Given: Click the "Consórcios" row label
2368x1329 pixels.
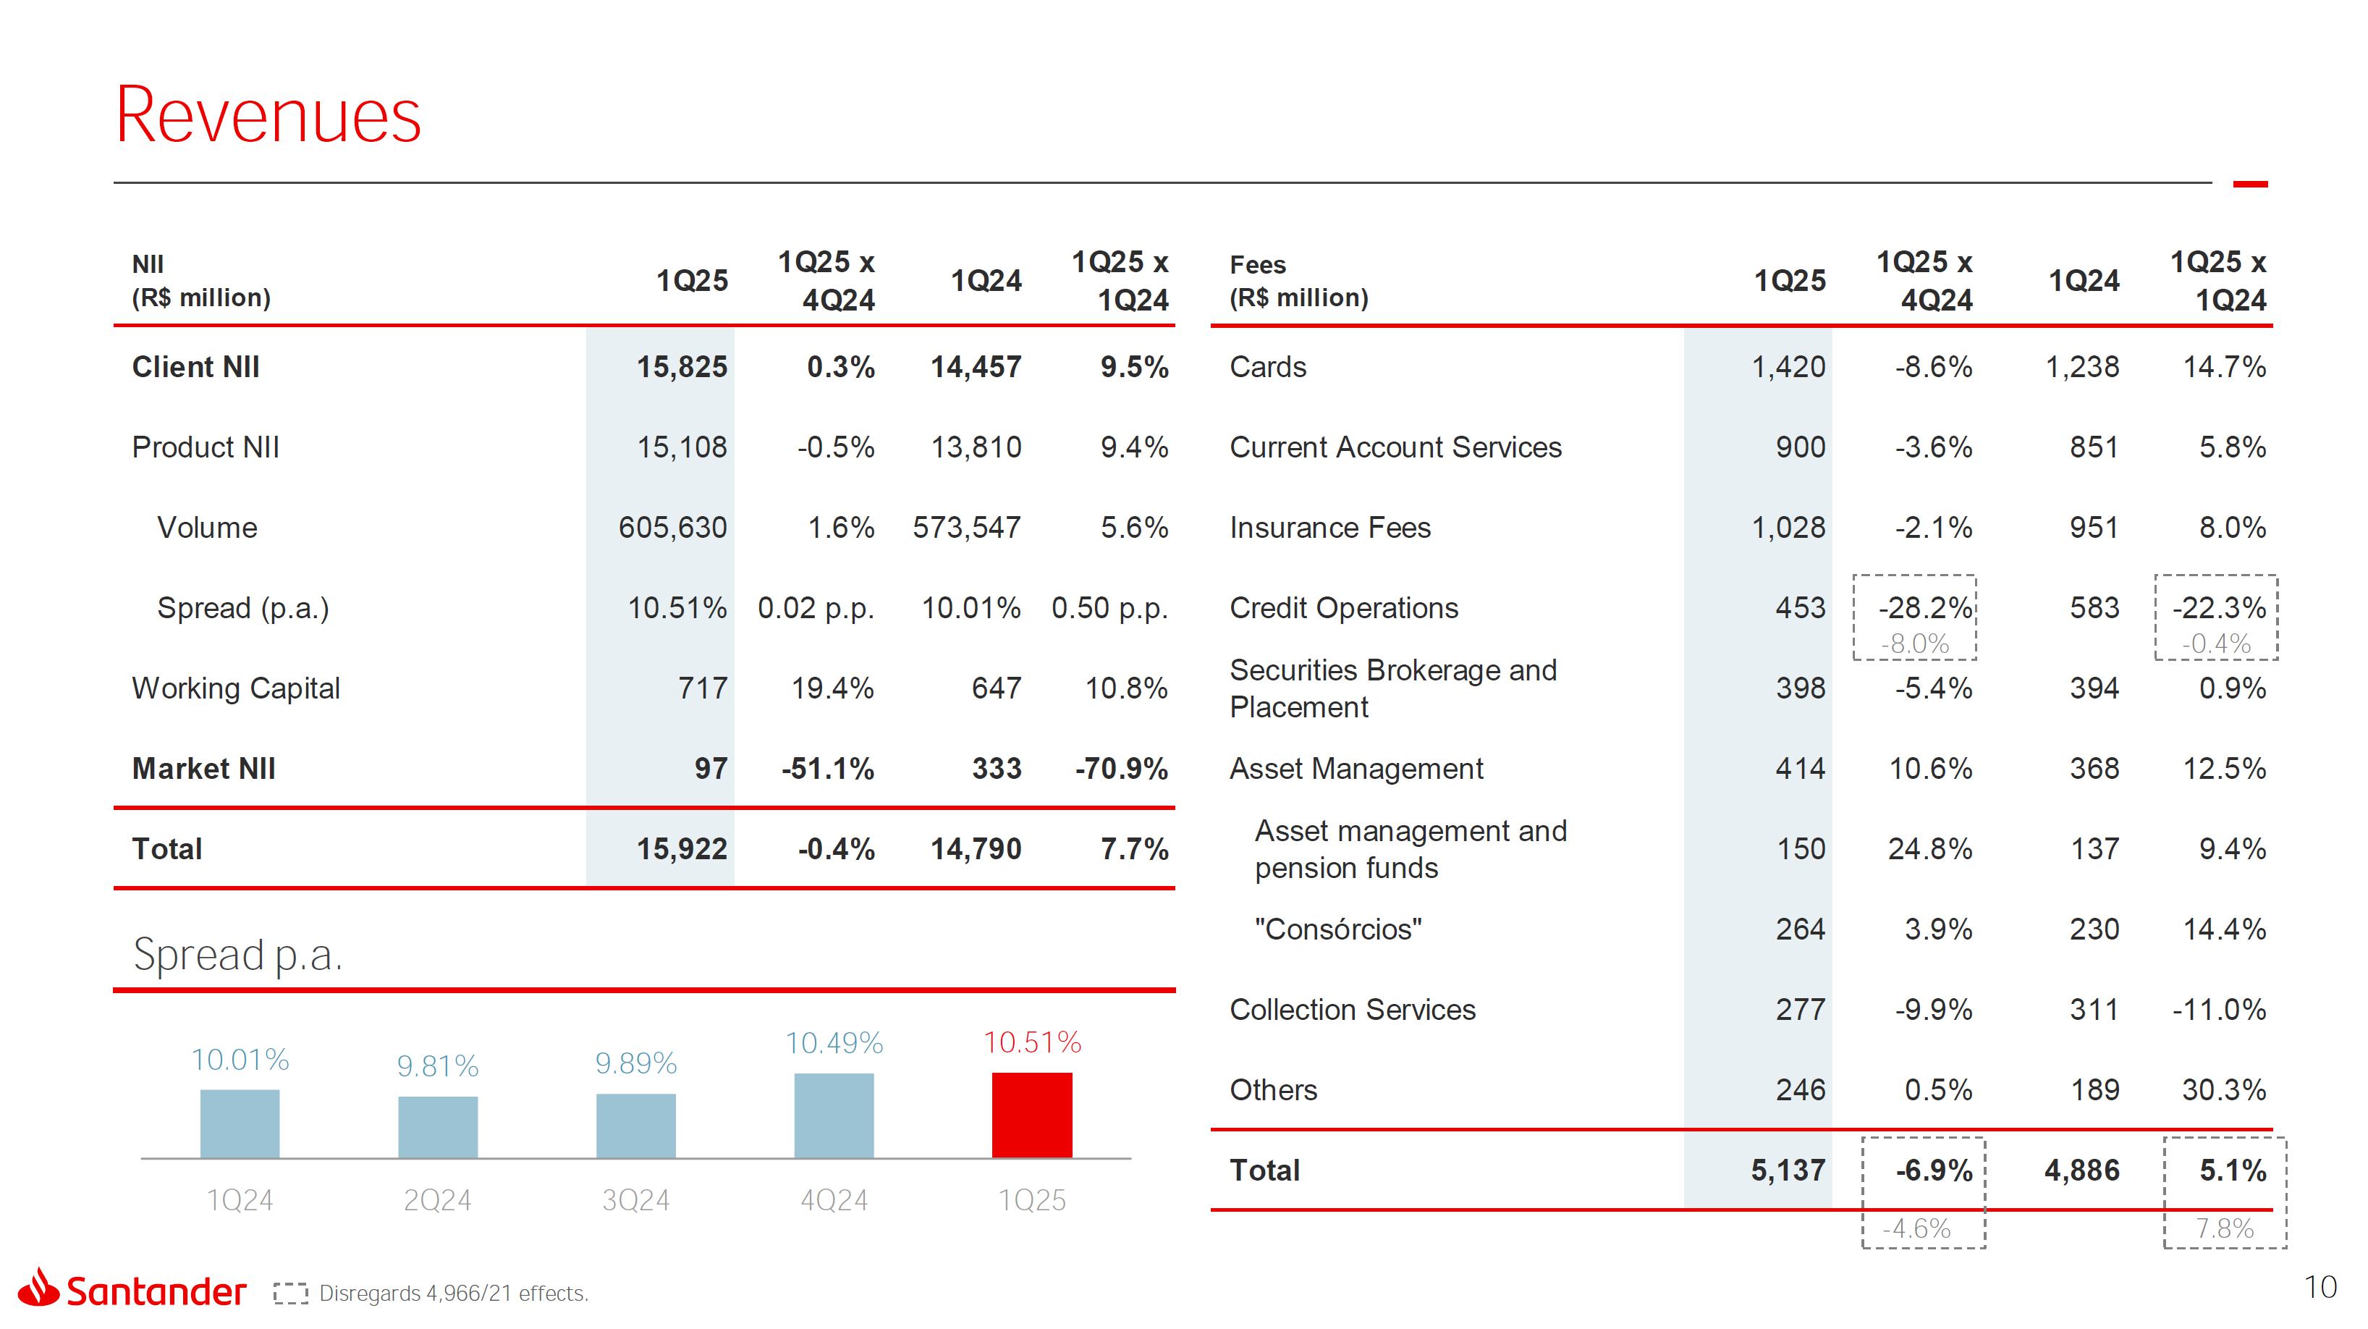Looking at the screenshot, I should click(1337, 929).
